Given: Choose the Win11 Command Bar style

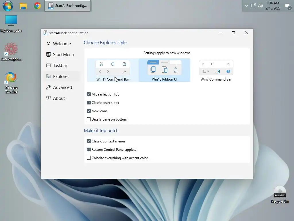Looking at the screenshot, I should coord(113,70).
